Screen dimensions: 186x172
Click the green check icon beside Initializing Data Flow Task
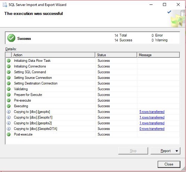pyautogui.click(x=9, y=61)
